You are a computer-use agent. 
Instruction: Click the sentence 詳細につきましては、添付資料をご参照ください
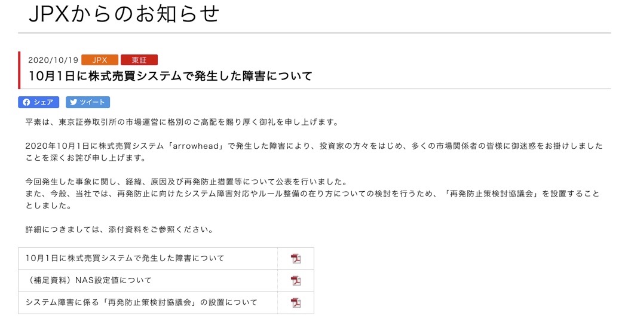120,229
